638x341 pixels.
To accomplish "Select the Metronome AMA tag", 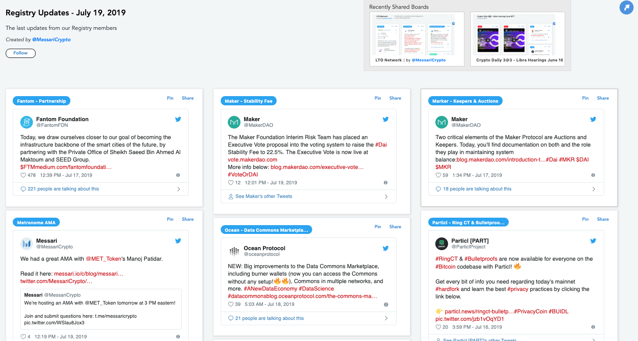I will pyautogui.click(x=36, y=223).
